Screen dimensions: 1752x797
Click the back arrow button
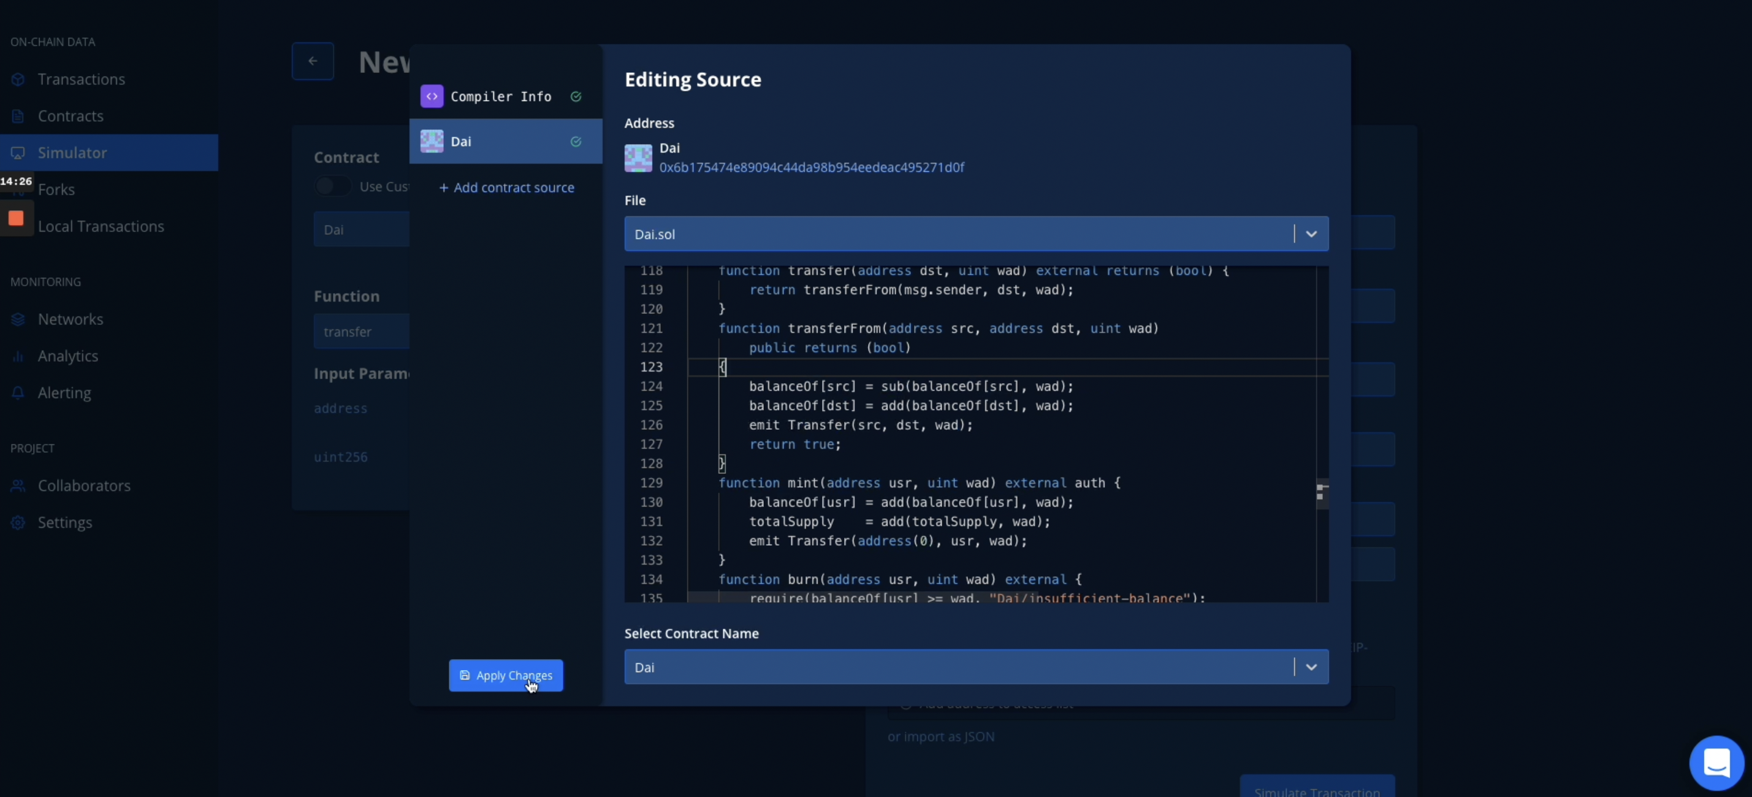[313, 61]
